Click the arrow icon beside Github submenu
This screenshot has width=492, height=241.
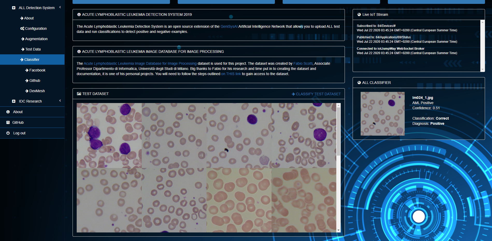(x=27, y=81)
